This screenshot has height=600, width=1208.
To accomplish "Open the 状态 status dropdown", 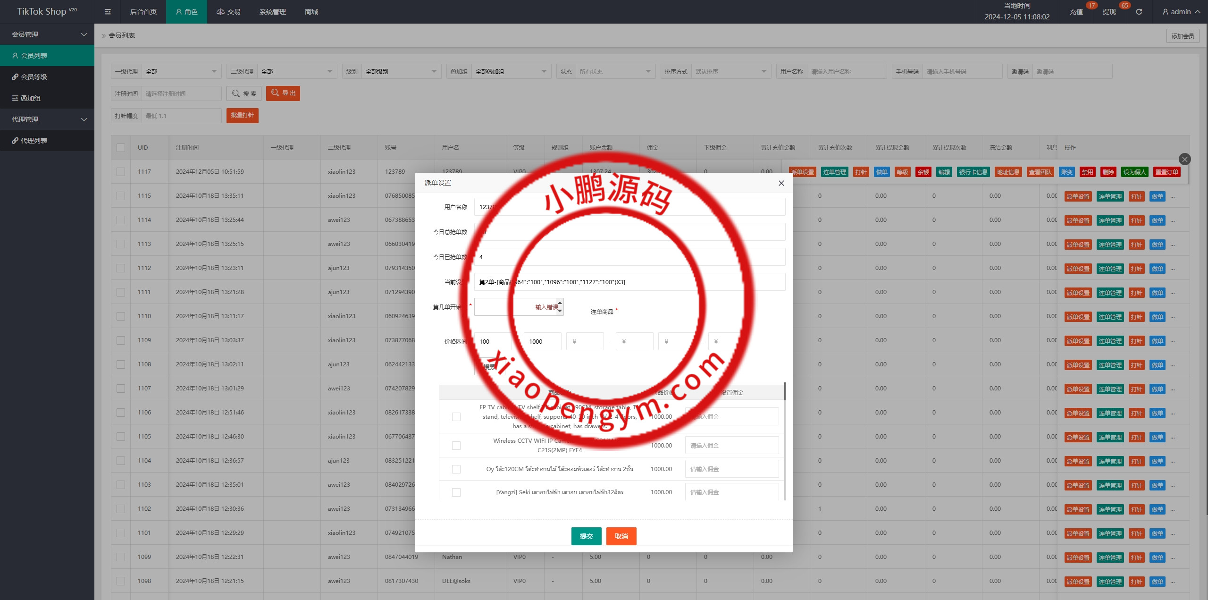I will click(614, 71).
